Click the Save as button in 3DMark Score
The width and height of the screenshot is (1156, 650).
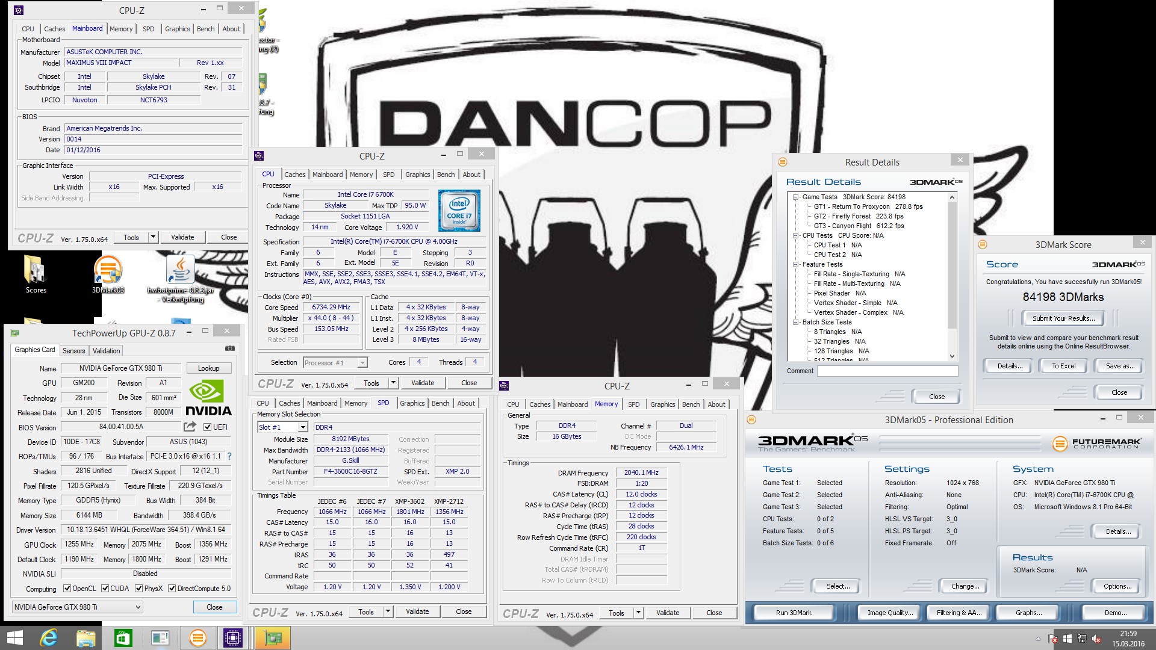[x=1119, y=366]
